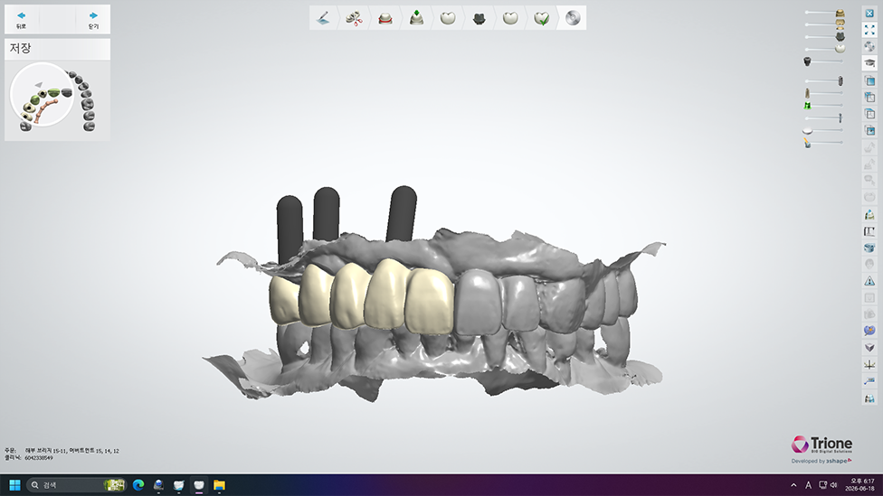This screenshot has height=496, width=883.
Task: Toggle the graduation cap help icon
Action: coord(869,63)
